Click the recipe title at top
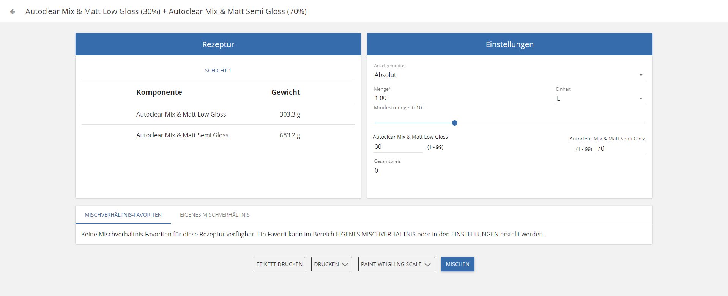Screen dimensions: 728x296 click(x=166, y=11)
